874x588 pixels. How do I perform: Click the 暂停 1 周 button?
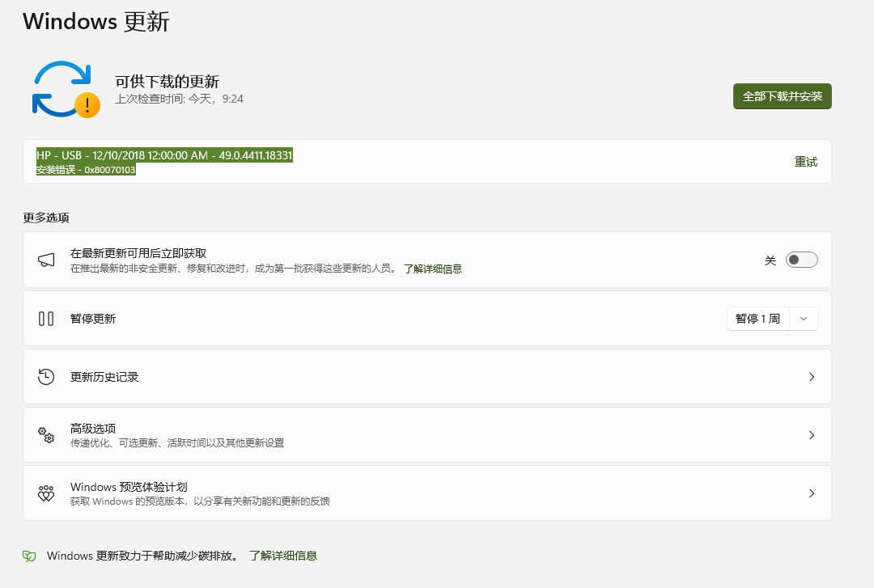(x=757, y=319)
